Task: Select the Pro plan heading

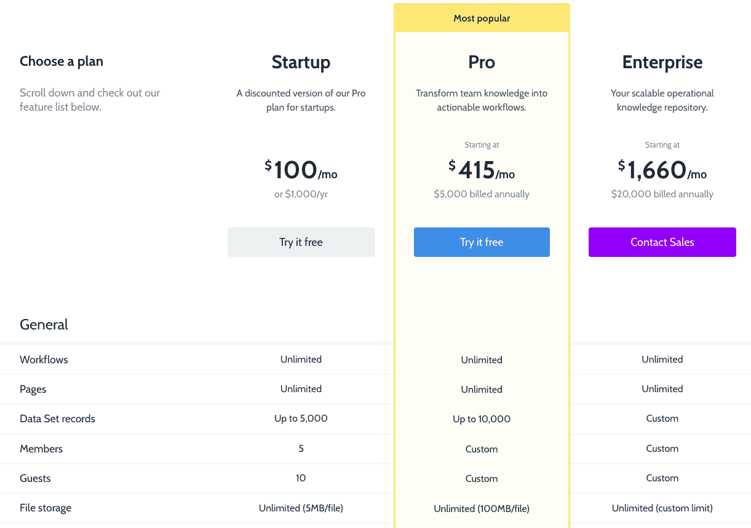Action: (482, 61)
